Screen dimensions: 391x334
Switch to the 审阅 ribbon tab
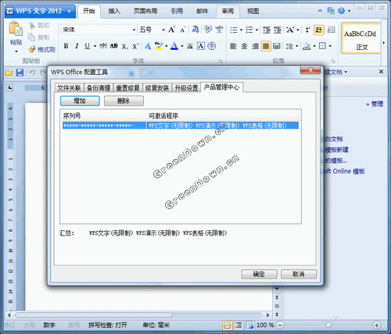coord(228,11)
